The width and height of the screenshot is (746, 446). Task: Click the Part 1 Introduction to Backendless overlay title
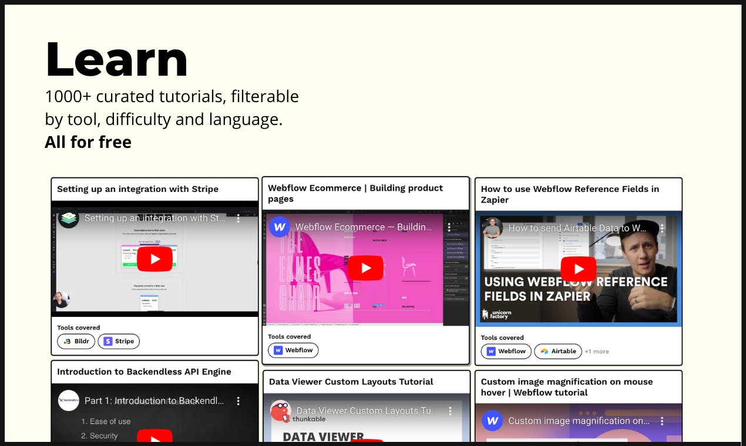pos(154,401)
